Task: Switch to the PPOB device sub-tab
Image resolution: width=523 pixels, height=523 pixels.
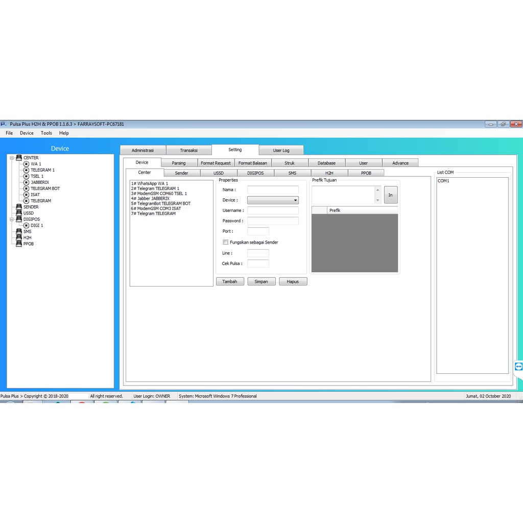Action: 366,173
